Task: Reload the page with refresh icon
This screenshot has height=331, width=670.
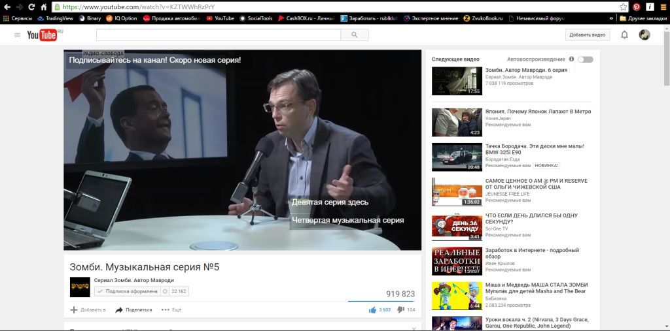Action: tap(31, 7)
